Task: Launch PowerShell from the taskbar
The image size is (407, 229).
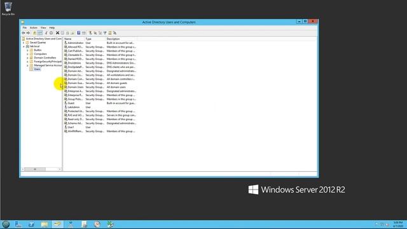Action: coord(31,225)
